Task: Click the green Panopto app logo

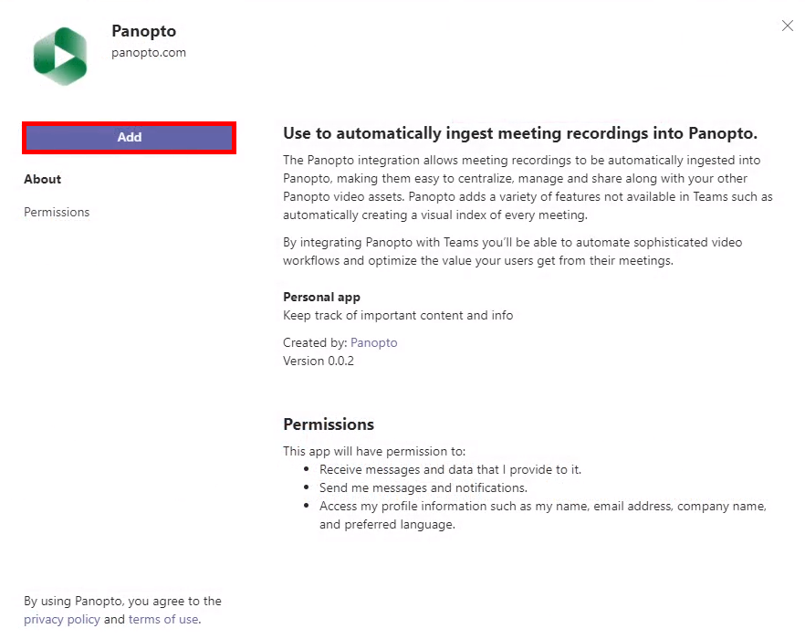Action: [x=60, y=56]
